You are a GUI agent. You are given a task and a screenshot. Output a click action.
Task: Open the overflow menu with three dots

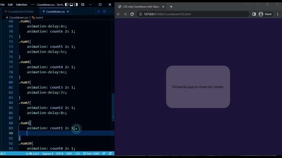point(33,5)
